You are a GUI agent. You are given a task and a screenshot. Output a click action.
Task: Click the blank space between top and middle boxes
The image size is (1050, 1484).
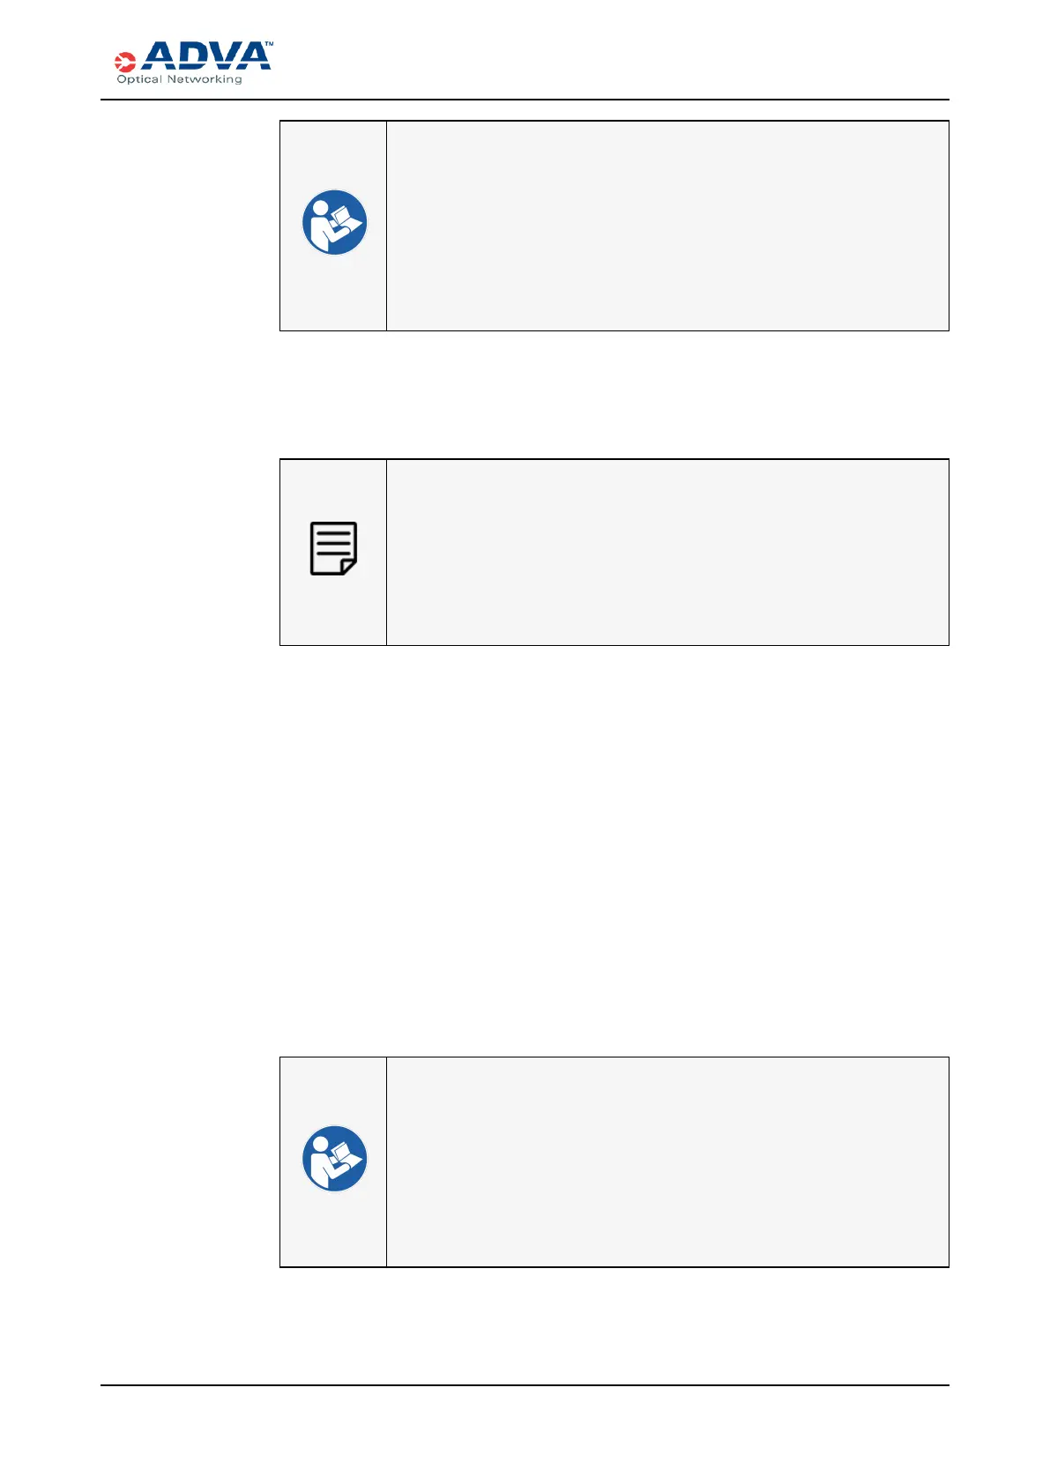[614, 394]
